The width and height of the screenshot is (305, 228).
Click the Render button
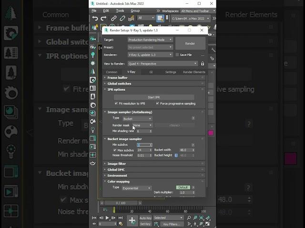(190, 43)
